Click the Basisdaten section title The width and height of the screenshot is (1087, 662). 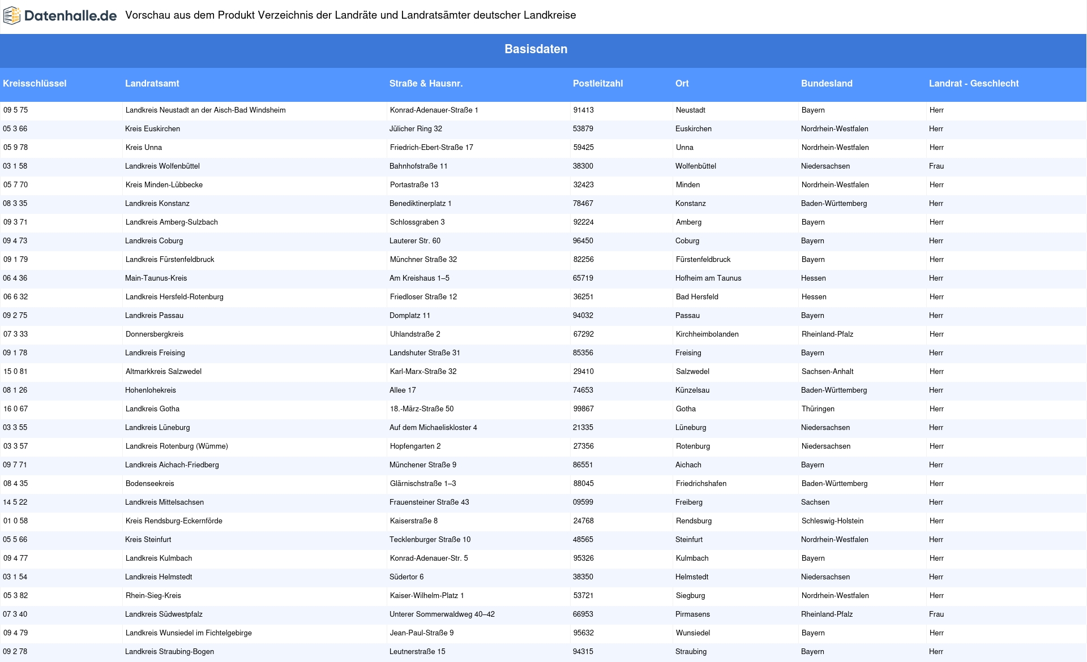[536, 49]
